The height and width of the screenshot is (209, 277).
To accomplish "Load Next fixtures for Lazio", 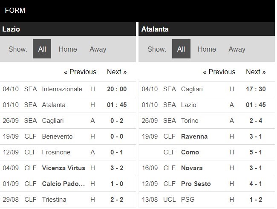I will point(117,72).
